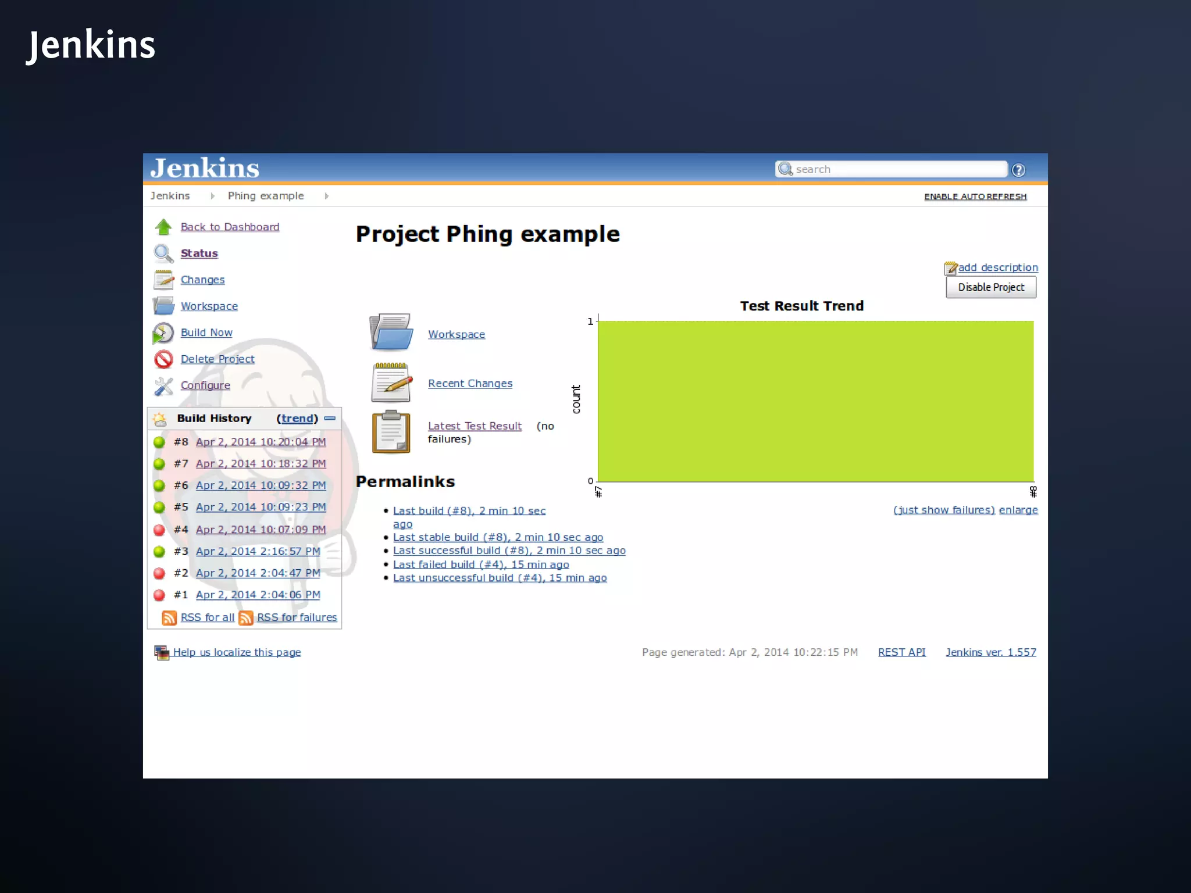This screenshot has height=893, width=1191.
Task: Open Last unsuccessful build (#4) permalink
Action: point(500,578)
